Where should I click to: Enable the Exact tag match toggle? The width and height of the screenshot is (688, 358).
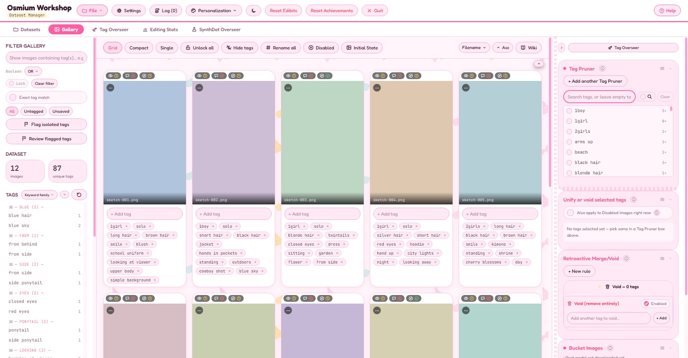point(13,97)
